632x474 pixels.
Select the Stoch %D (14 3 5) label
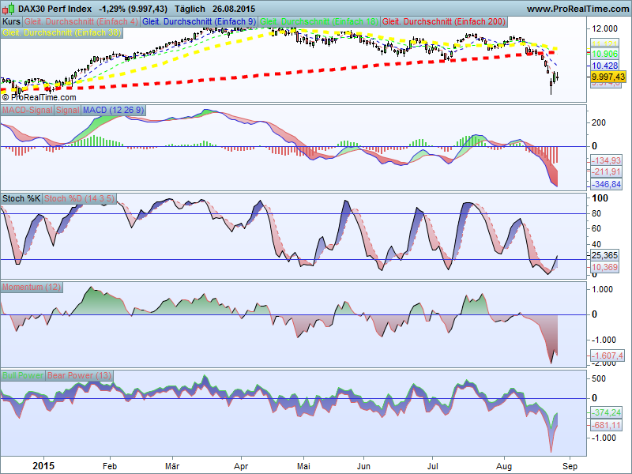(x=79, y=198)
